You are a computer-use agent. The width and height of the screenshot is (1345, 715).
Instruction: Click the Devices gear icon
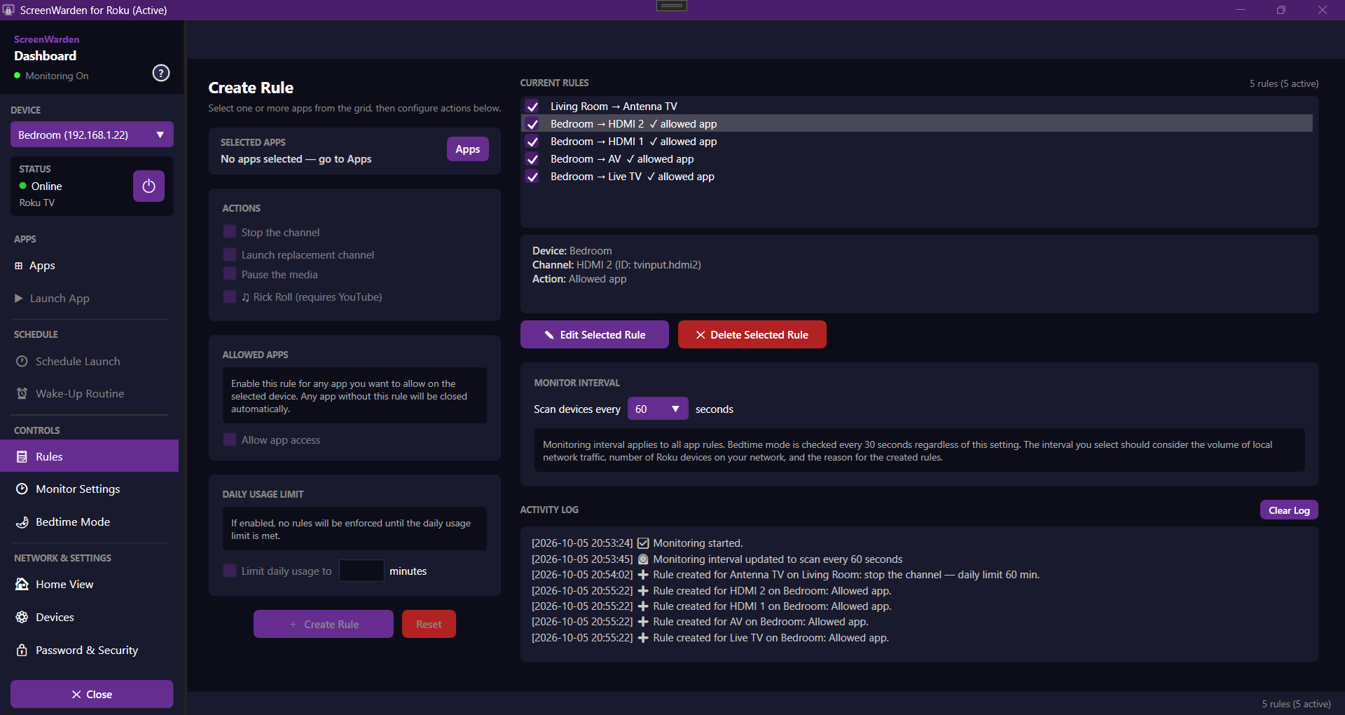pyautogui.click(x=22, y=617)
